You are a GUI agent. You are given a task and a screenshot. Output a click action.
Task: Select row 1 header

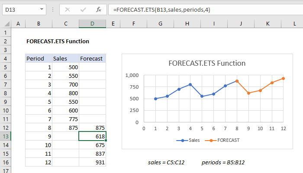click(x=5, y=32)
